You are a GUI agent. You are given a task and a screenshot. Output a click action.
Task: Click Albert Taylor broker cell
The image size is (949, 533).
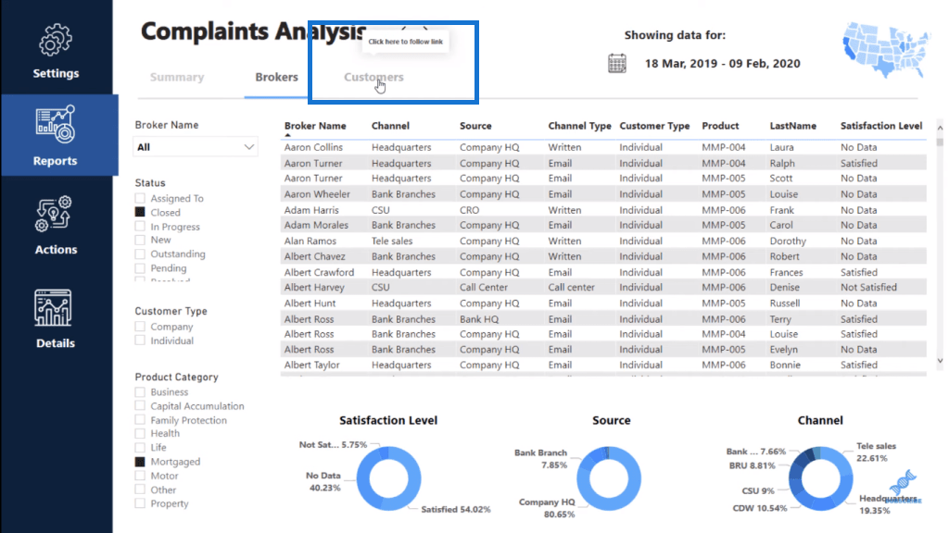coord(311,365)
